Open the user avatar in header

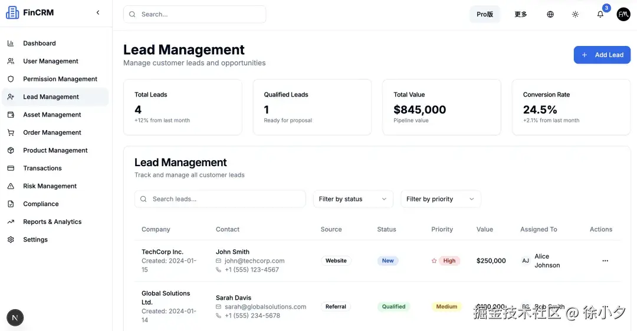[x=623, y=14]
